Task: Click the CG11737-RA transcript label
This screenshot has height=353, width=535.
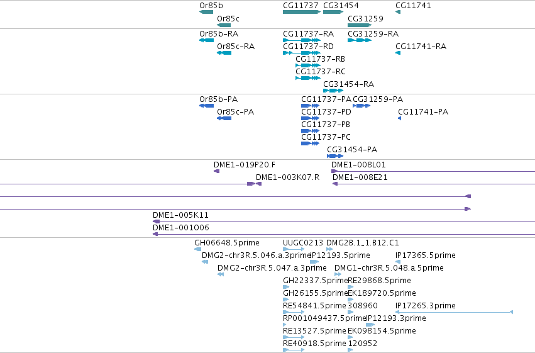Action: click(308, 34)
